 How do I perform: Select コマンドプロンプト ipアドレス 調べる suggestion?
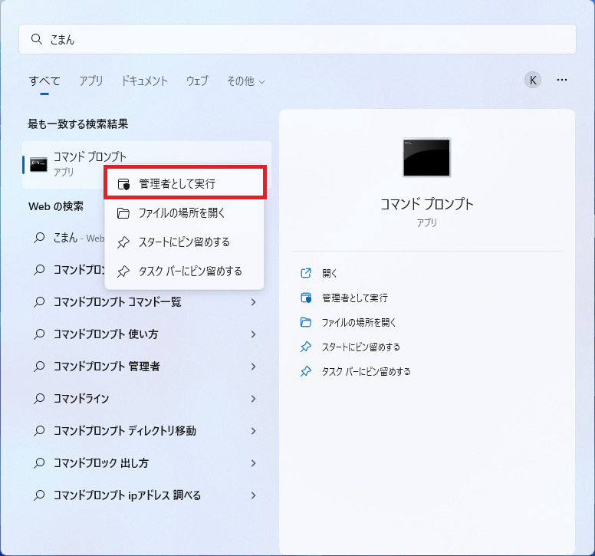[146, 495]
